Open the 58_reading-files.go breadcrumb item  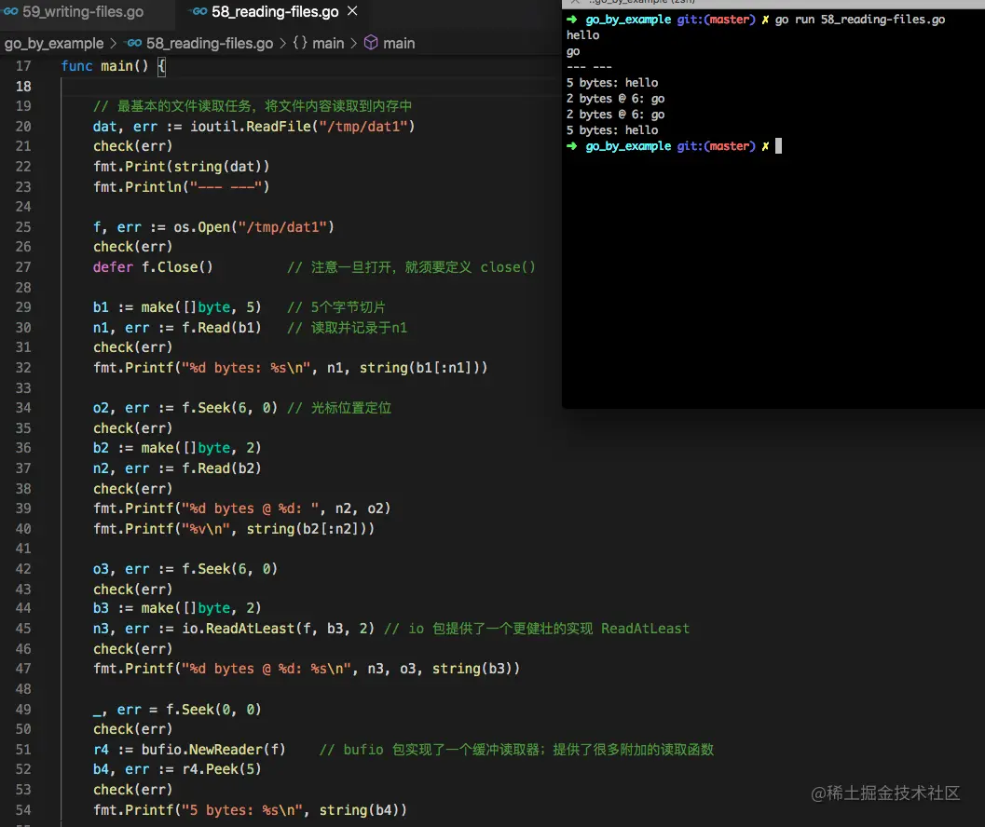tap(209, 44)
